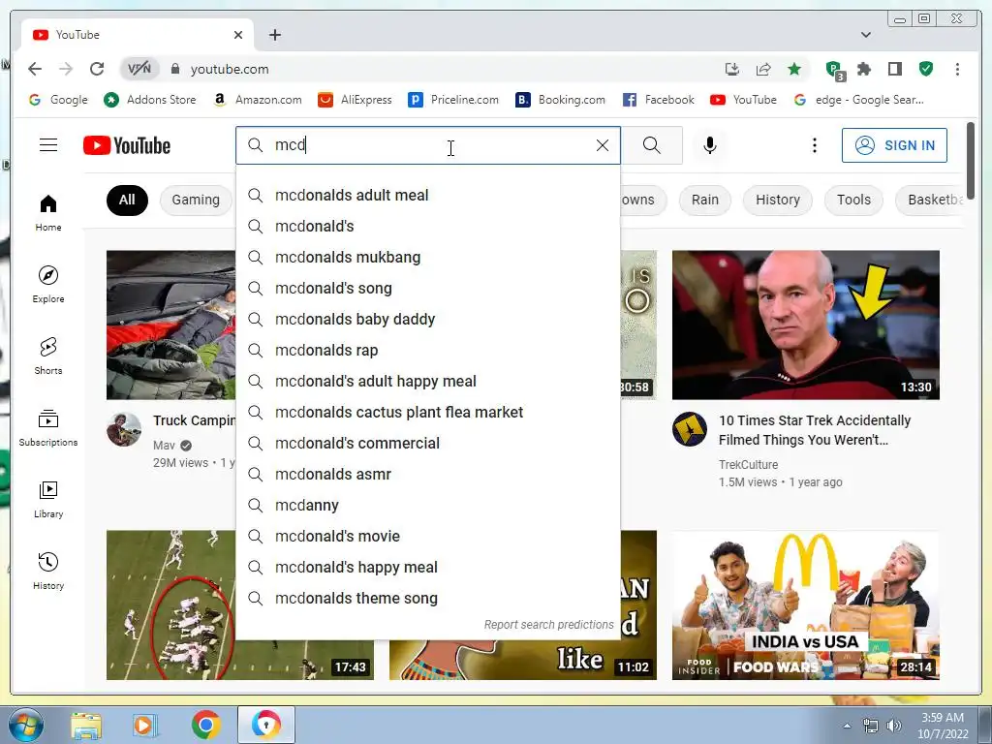Open the INDIA vs USA Food Wars thumbnail
The height and width of the screenshot is (744, 992).
tap(805, 605)
